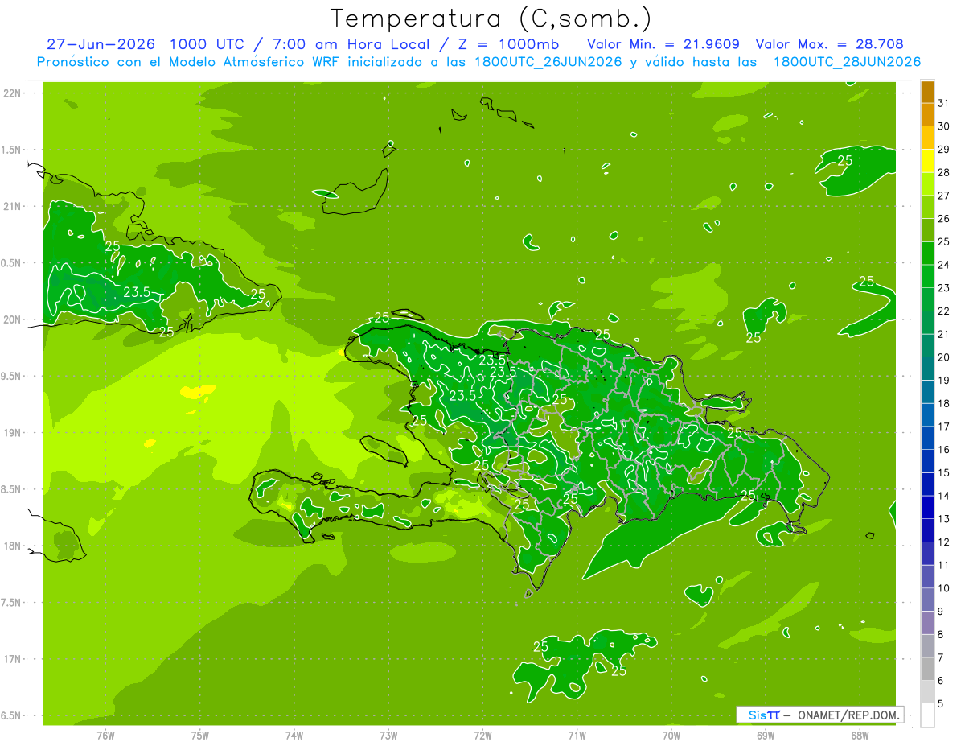Click the legend value 28
965x746 pixels.
click(944, 172)
